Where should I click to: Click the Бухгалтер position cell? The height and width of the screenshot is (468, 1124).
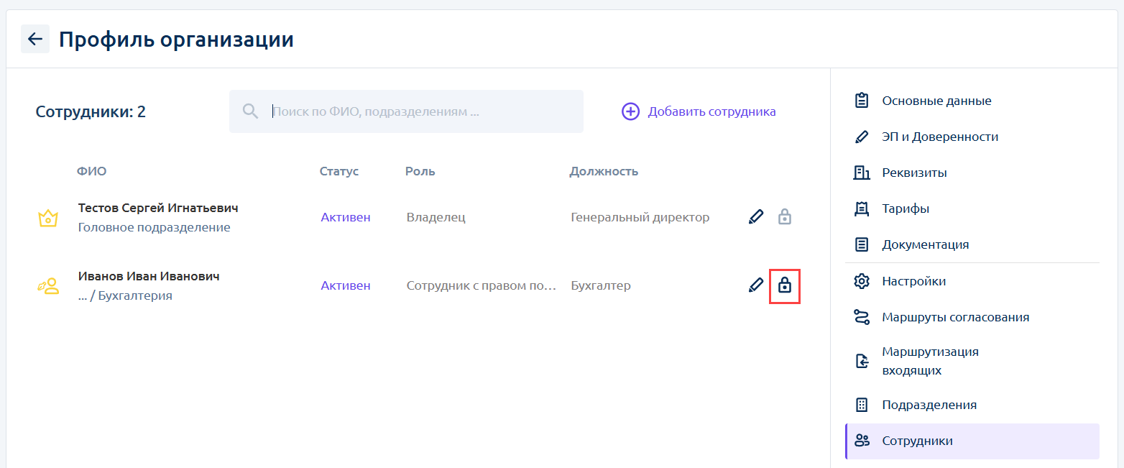[601, 285]
